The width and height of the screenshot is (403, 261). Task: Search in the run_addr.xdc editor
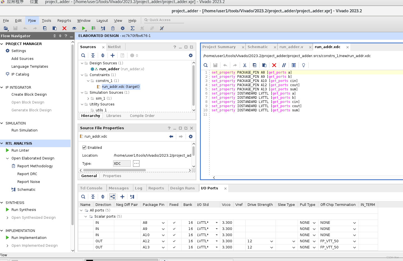coord(206,65)
